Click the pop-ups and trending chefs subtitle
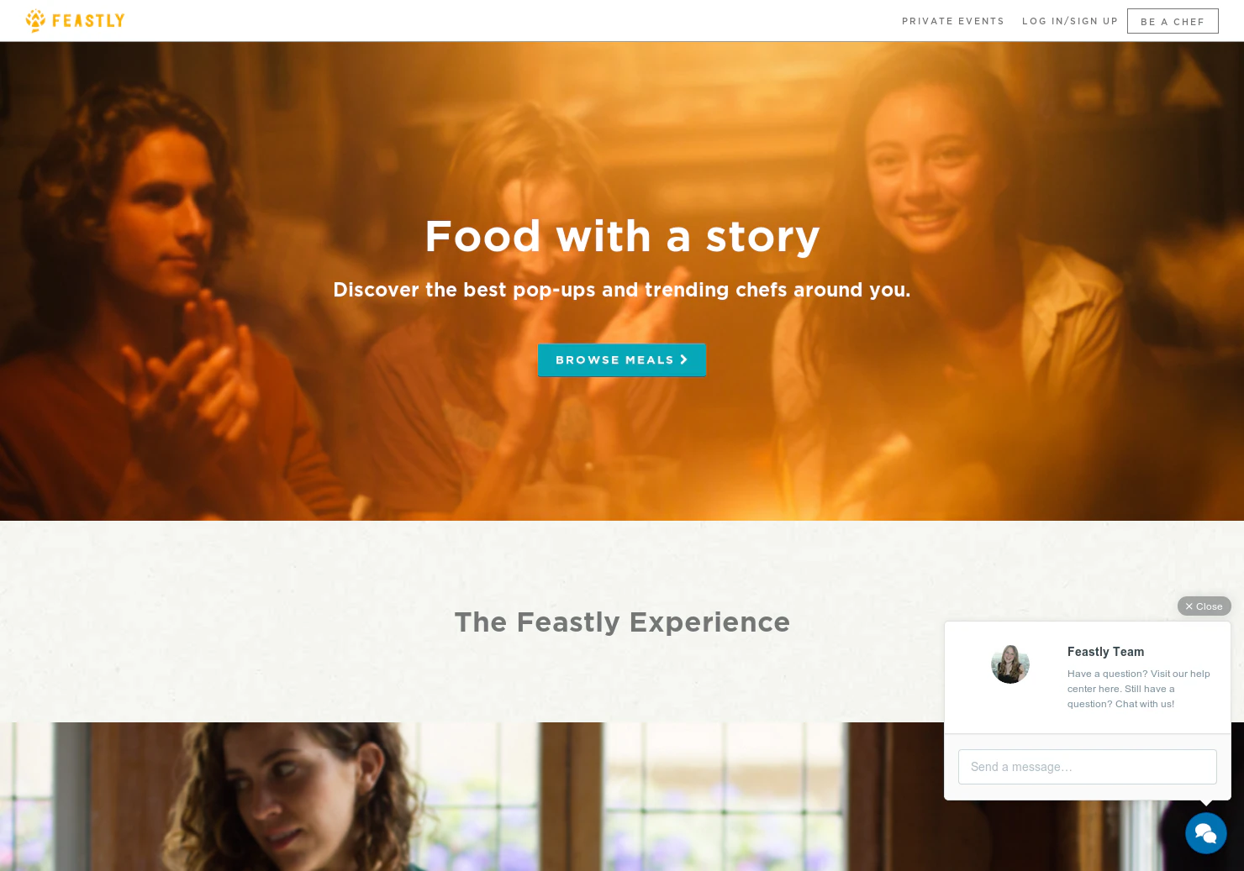1244x871 pixels. tap(622, 290)
